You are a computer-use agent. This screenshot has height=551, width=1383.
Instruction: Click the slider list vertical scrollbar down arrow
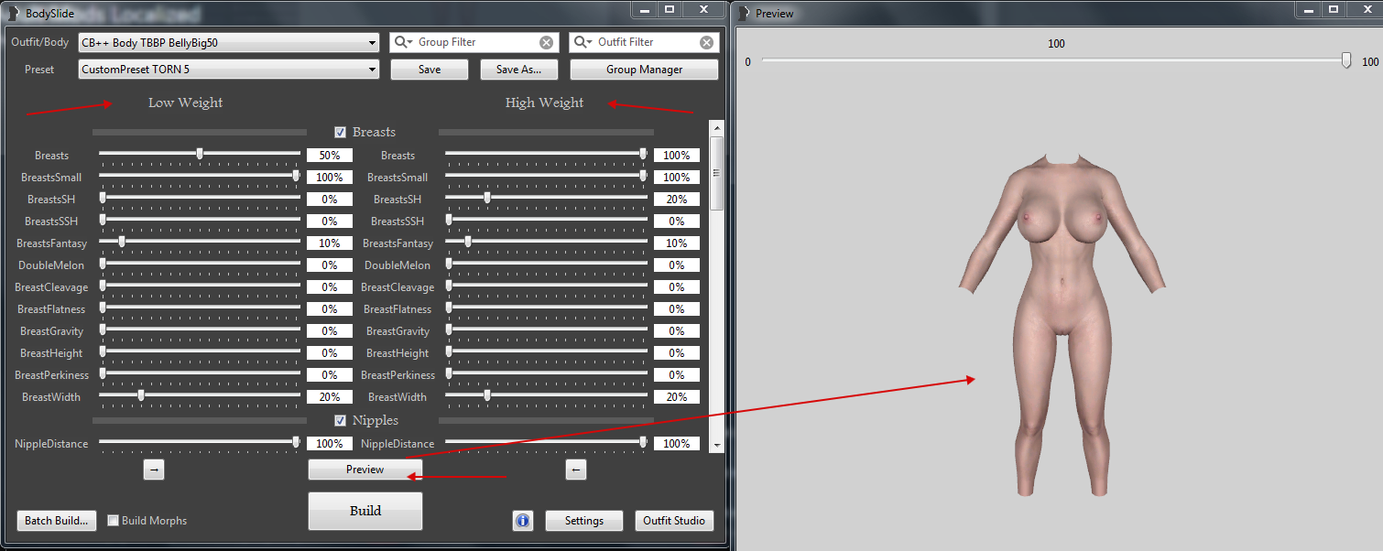716,444
